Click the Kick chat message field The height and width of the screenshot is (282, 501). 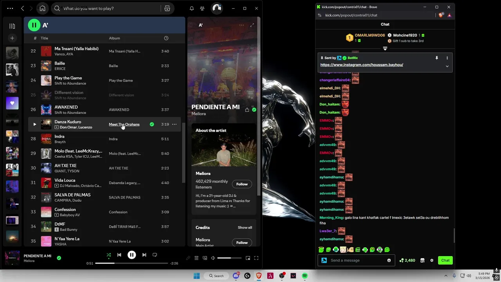(356, 260)
